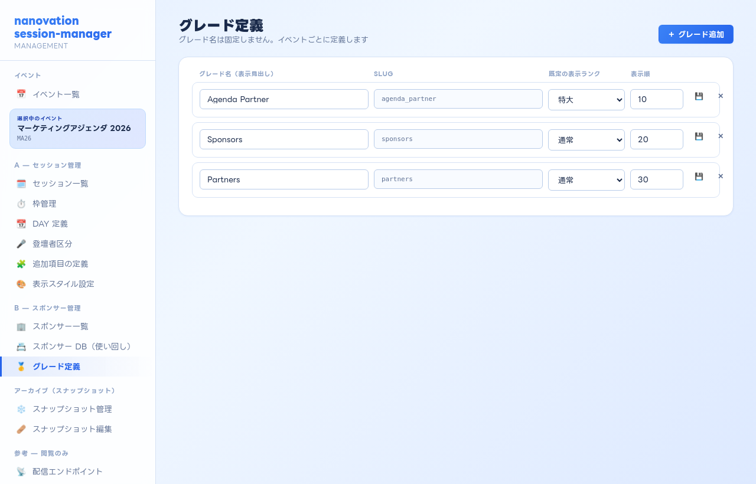The image size is (756, 484).
Task: Open 登壇者区分 settings
Action: pyautogui.click(x=78, y=244)
